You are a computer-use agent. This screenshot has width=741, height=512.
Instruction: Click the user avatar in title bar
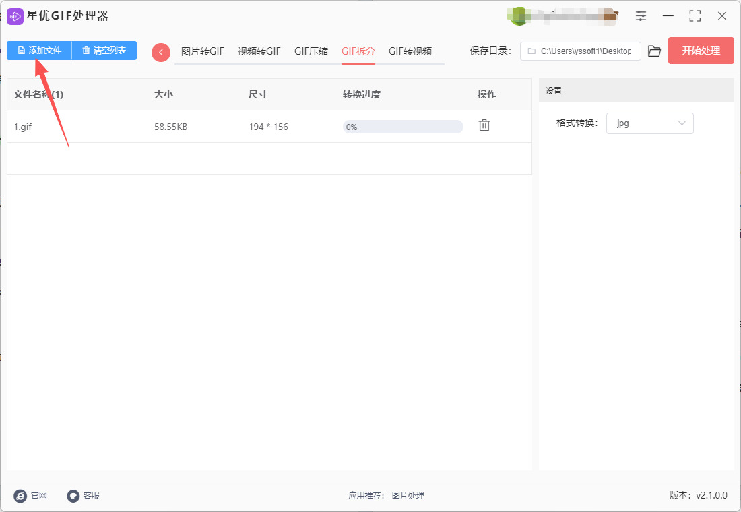(519, 16)
